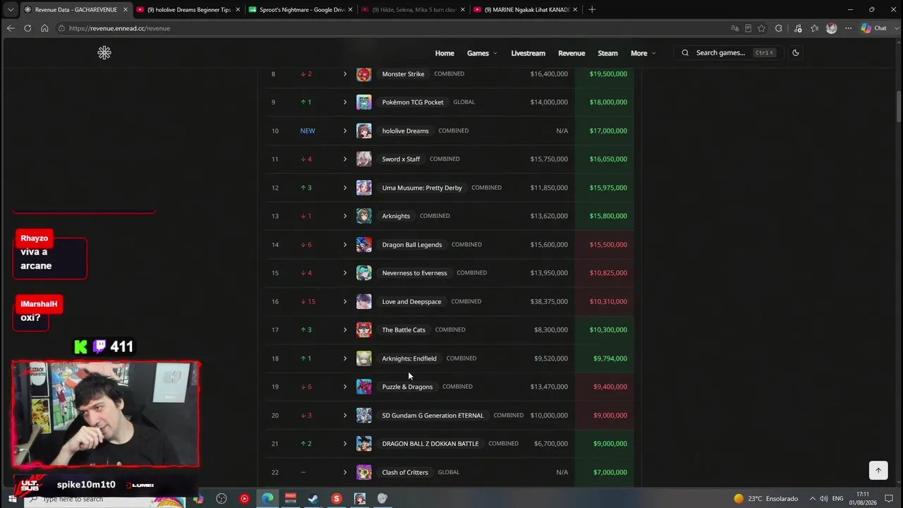The height and width of the screenshot is (508, 903).
Task: Expand the Love and Deepspace row
Action: click(x=345, y=301)
